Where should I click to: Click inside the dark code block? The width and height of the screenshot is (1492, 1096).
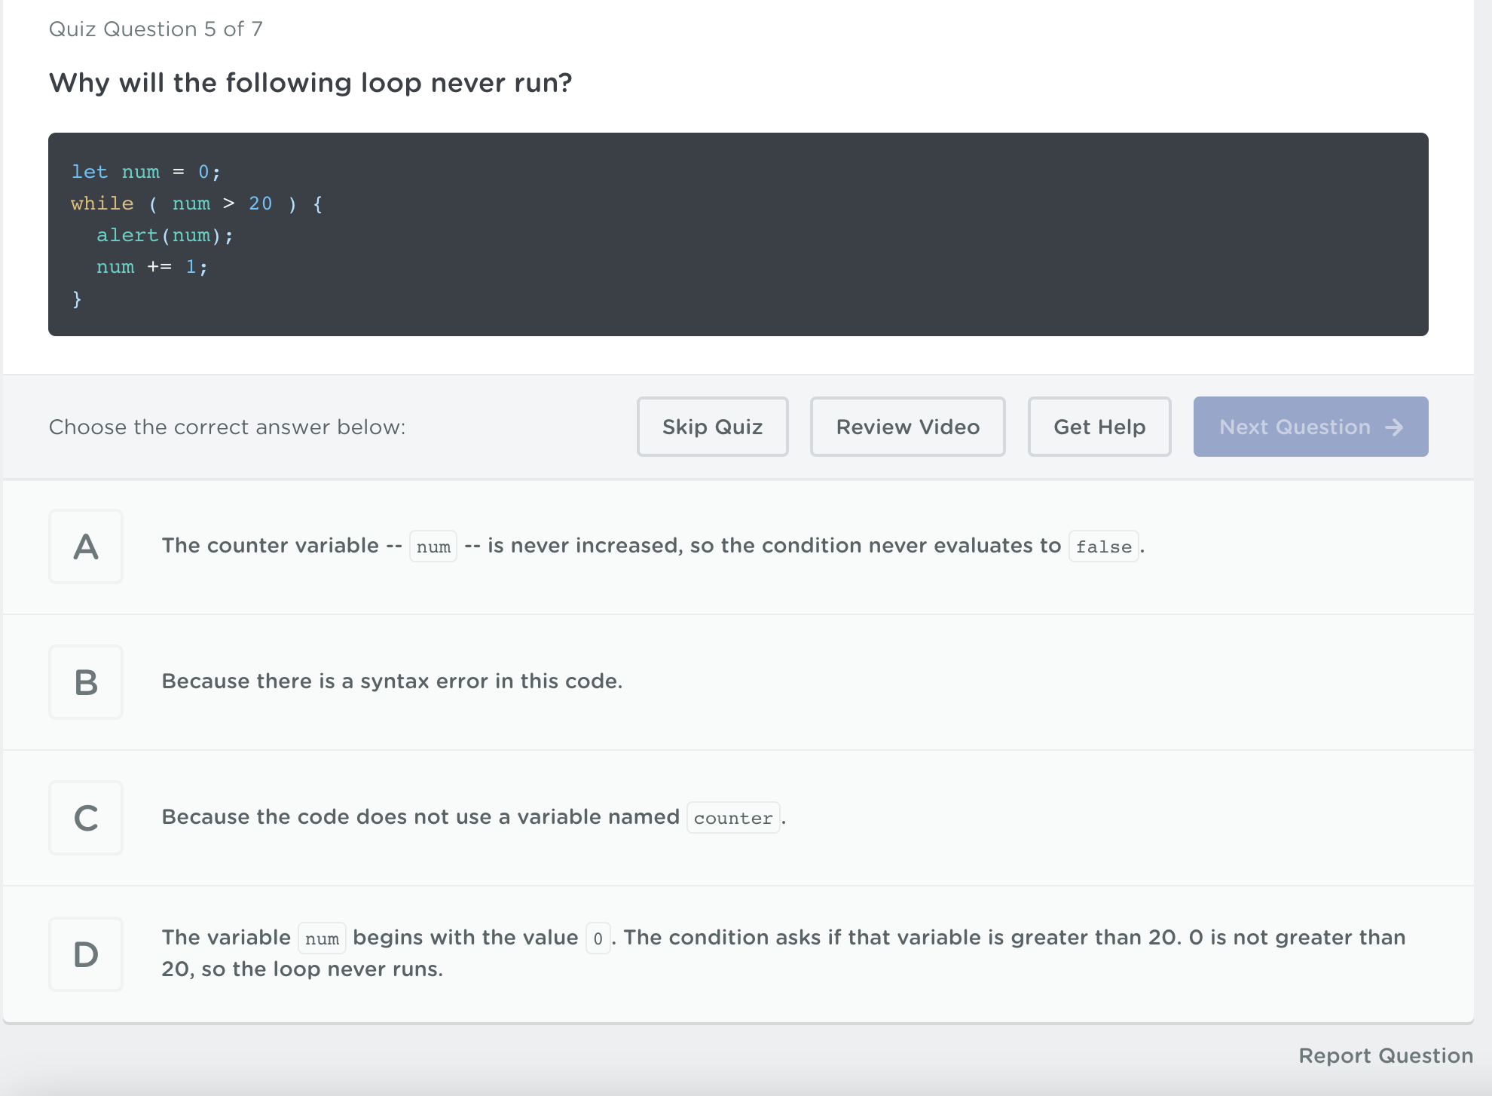(x=738, y=234)
